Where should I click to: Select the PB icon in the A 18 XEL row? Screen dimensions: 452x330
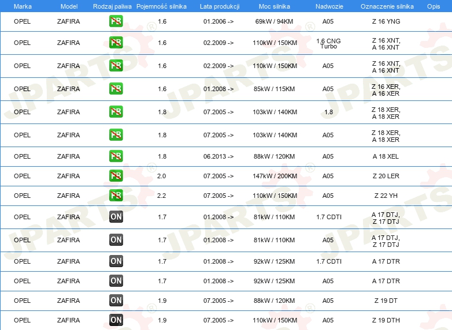click(116, 156)
